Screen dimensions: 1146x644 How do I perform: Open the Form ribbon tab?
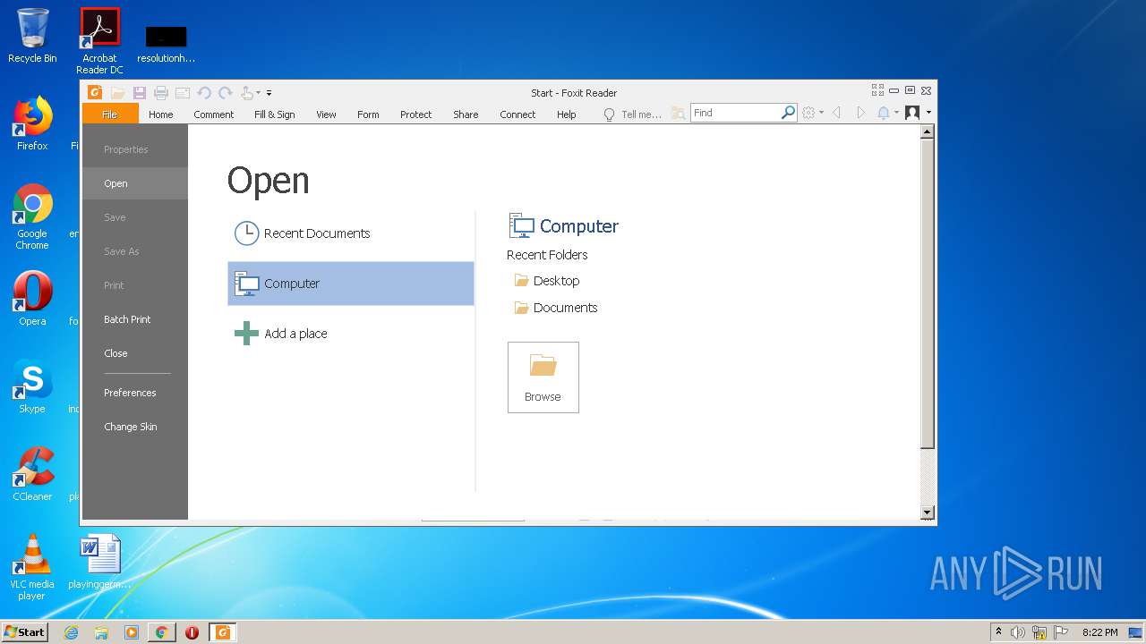[x=368, y=114]
